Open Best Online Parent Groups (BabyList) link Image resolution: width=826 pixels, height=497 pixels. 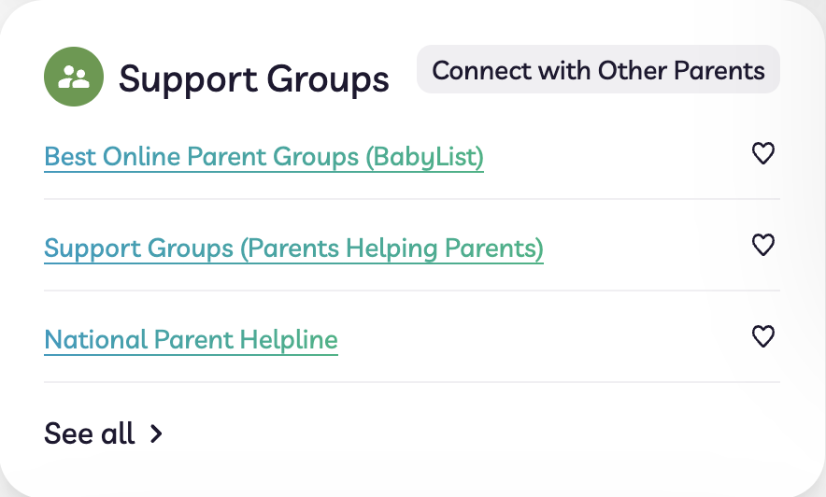coord(263,157)
